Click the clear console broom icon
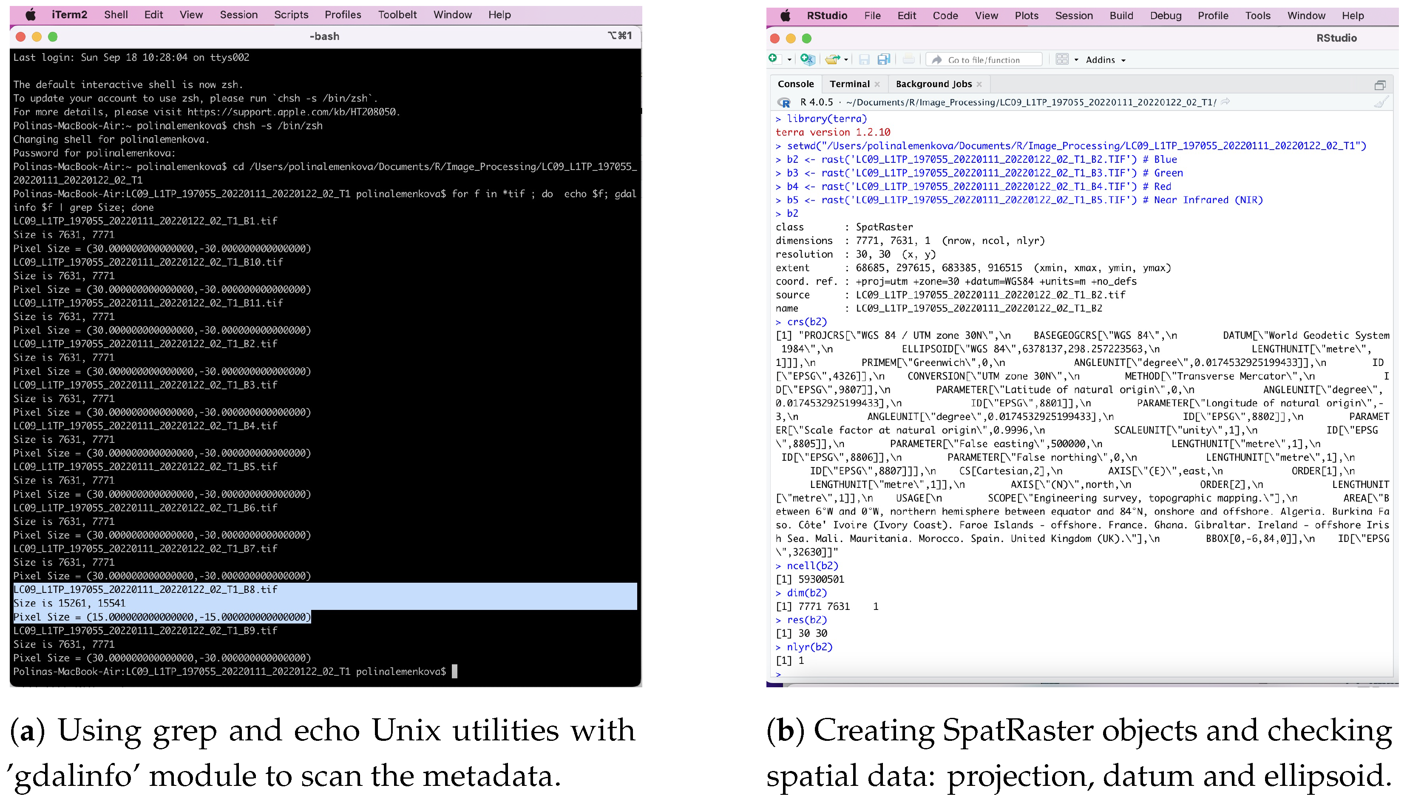This screenshot has width=1407, height=805. pos(1381,102)
